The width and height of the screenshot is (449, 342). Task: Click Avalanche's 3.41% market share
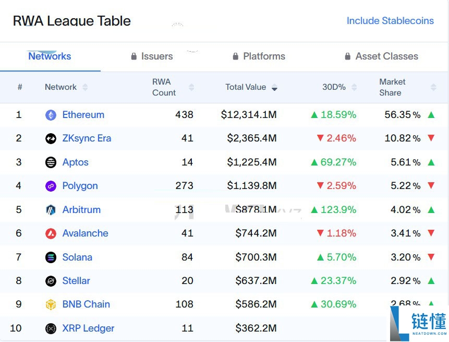pos(406,233)
